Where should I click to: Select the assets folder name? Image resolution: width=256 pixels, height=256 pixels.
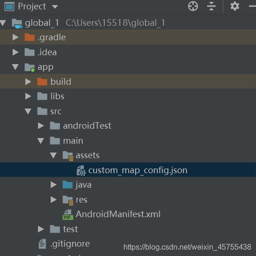pos(88,155)
